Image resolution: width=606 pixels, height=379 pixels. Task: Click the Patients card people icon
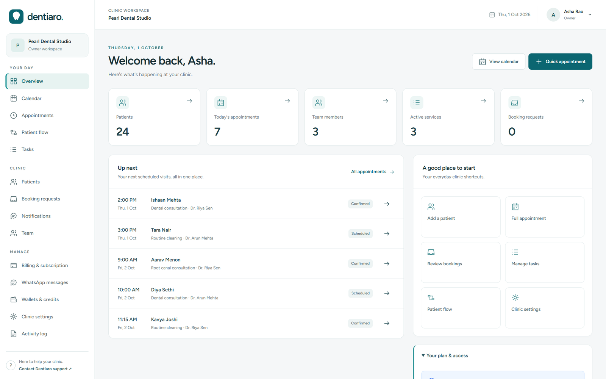123,103
